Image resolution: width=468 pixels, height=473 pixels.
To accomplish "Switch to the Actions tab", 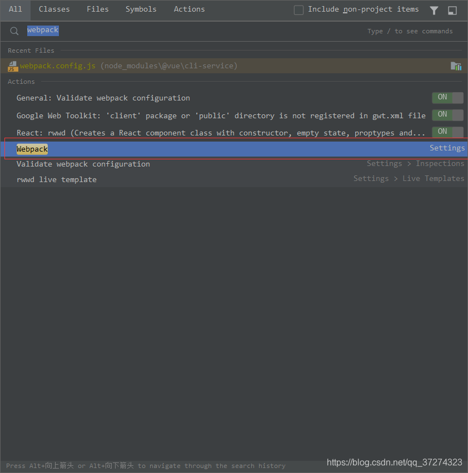I will coord(189,9).
